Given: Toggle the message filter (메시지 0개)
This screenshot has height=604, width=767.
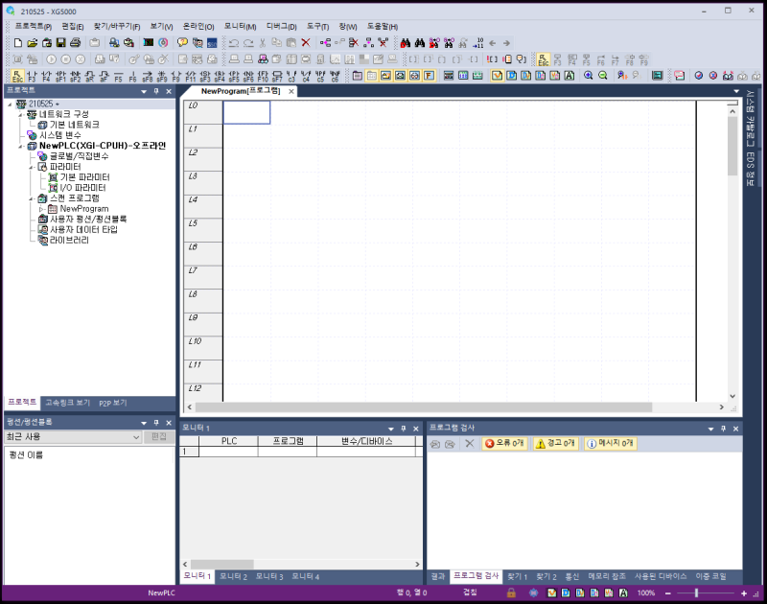Looking at the screenshot, I should click(610, 444).
